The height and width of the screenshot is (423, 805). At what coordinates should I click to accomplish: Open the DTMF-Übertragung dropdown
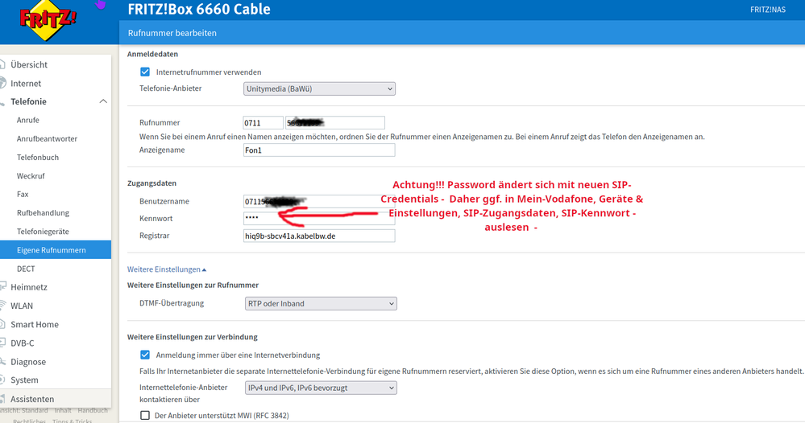(321, 304)
